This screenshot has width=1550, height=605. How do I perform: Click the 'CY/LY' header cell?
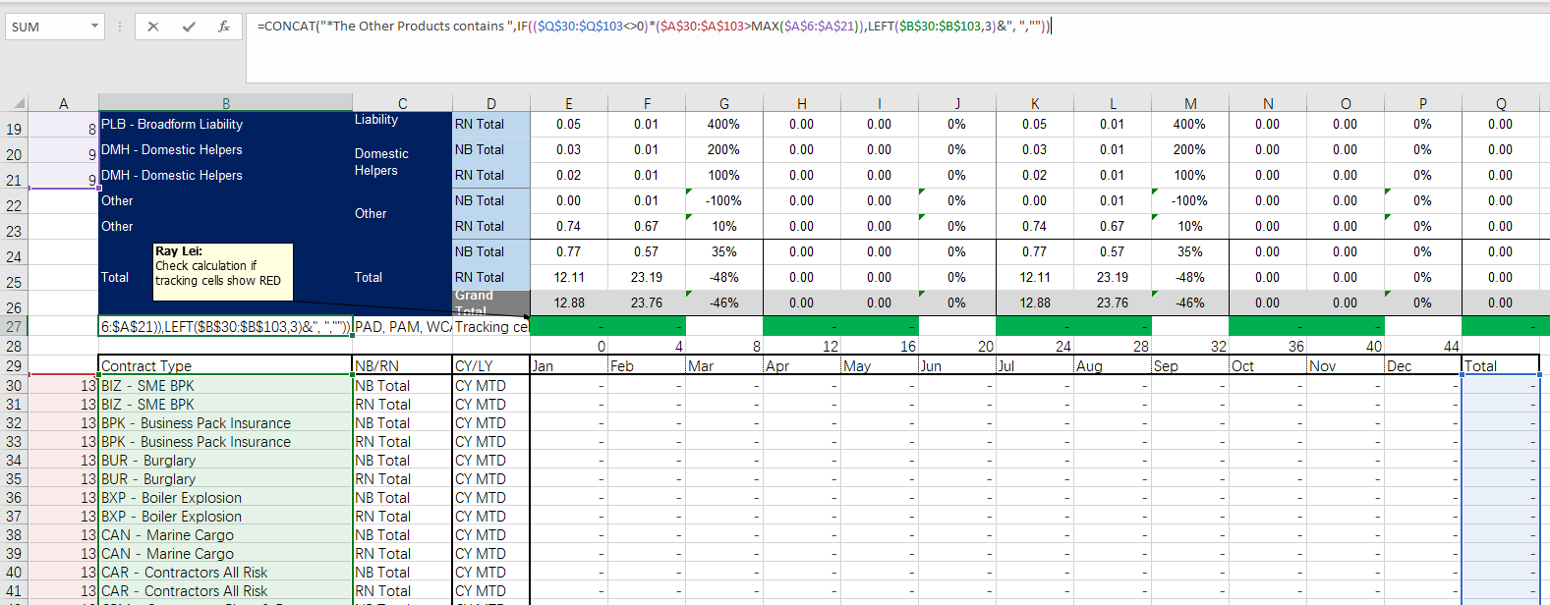coord(491,366)
